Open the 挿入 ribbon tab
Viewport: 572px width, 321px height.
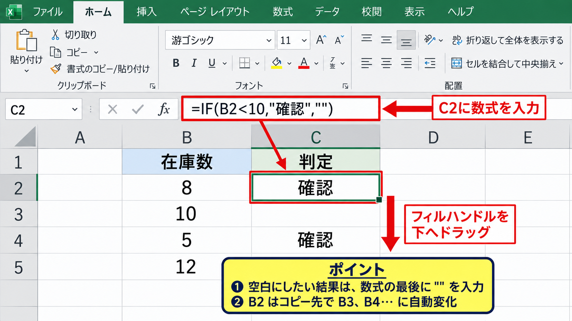pos(146,12)
